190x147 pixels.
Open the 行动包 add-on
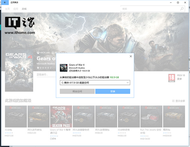coord(16,117)
